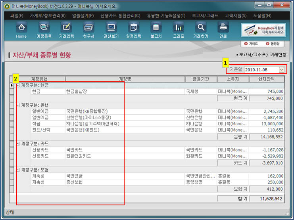This screenshot has height=220, width=294.
Task: Click the 가이드 guide button
Action: click(x=251, y=44)
